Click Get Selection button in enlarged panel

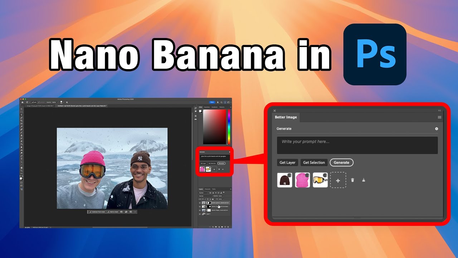[314, 162]
